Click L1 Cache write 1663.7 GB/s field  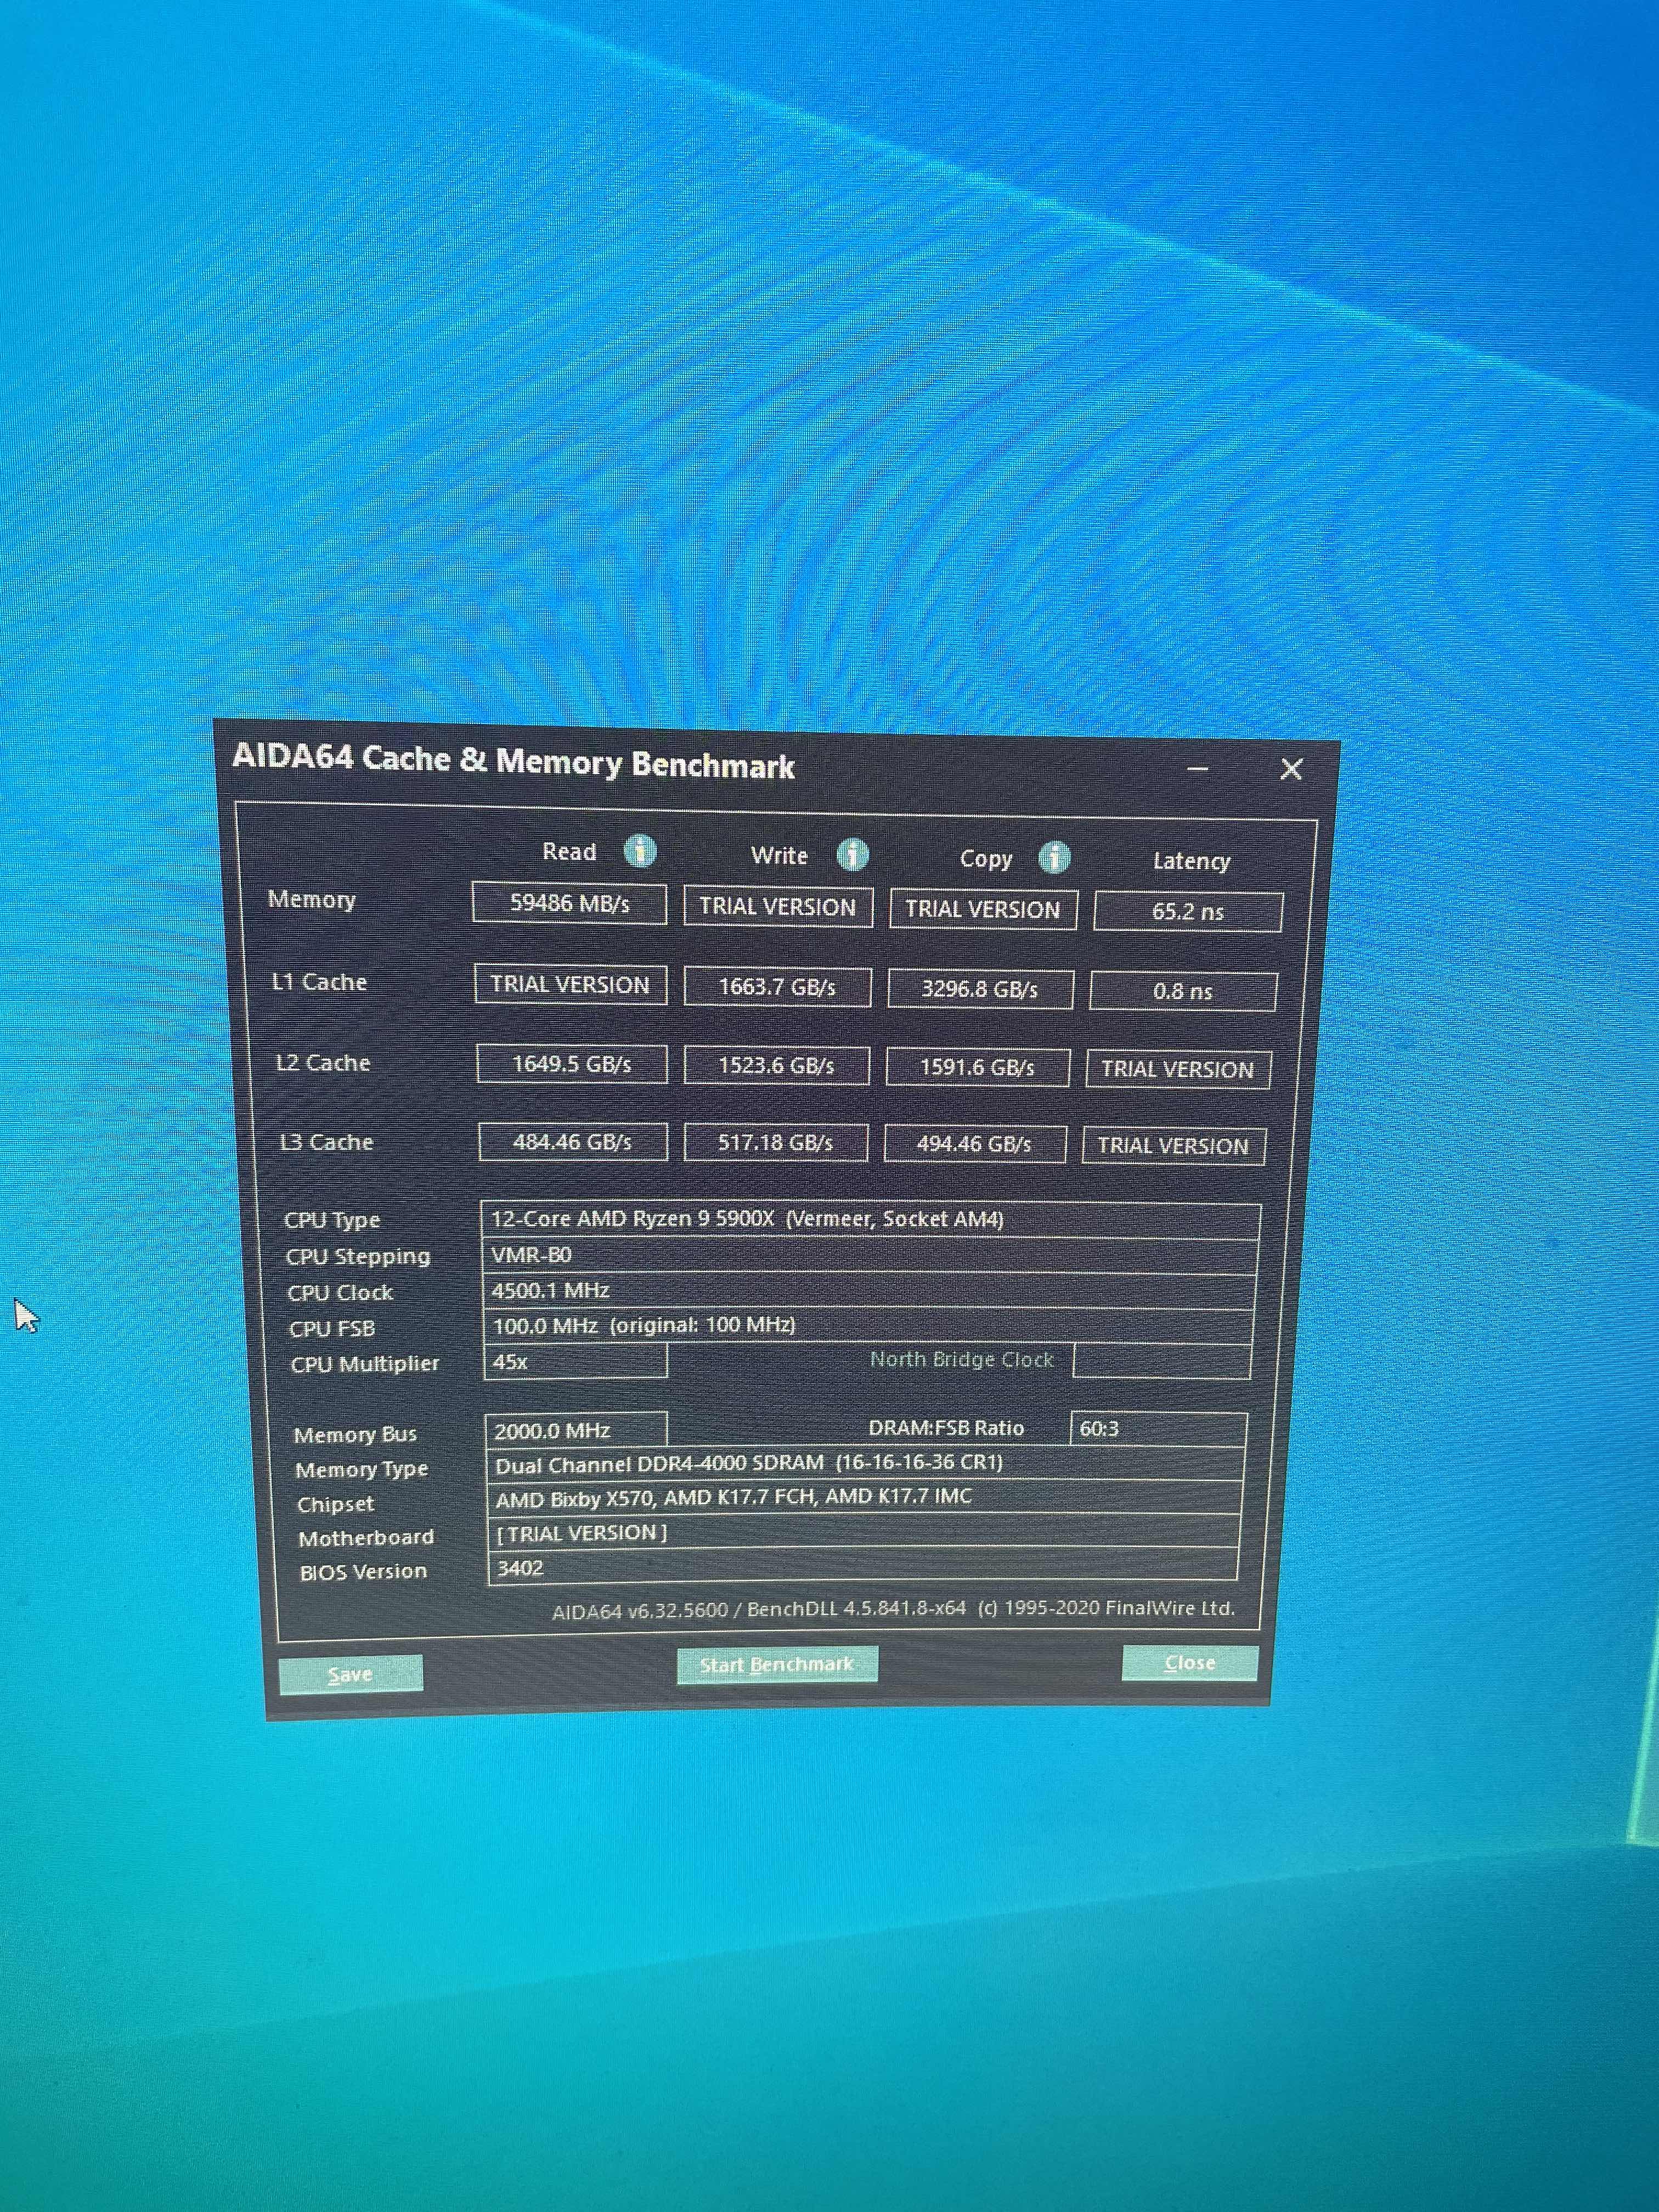point(777,988)
